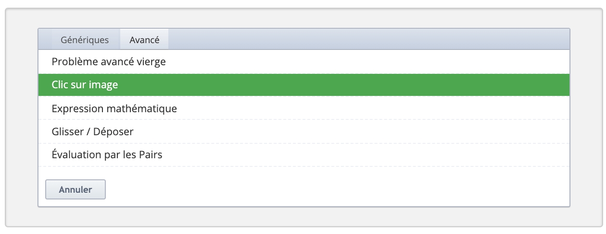The height and width of the screenshot is (234, 606).
Task: Click the currently active advanced tab
Action: click(144, 40)
